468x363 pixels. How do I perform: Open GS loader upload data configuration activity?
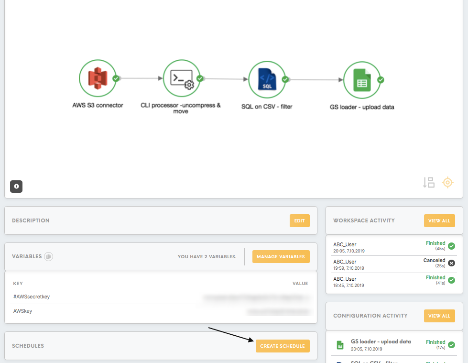coord(394,345)
